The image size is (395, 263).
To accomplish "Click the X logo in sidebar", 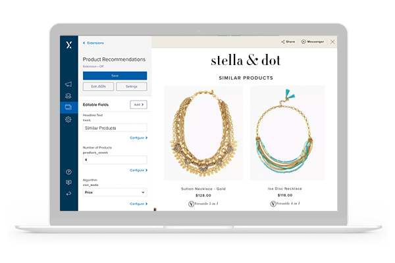I will click(x=68, y=45).
